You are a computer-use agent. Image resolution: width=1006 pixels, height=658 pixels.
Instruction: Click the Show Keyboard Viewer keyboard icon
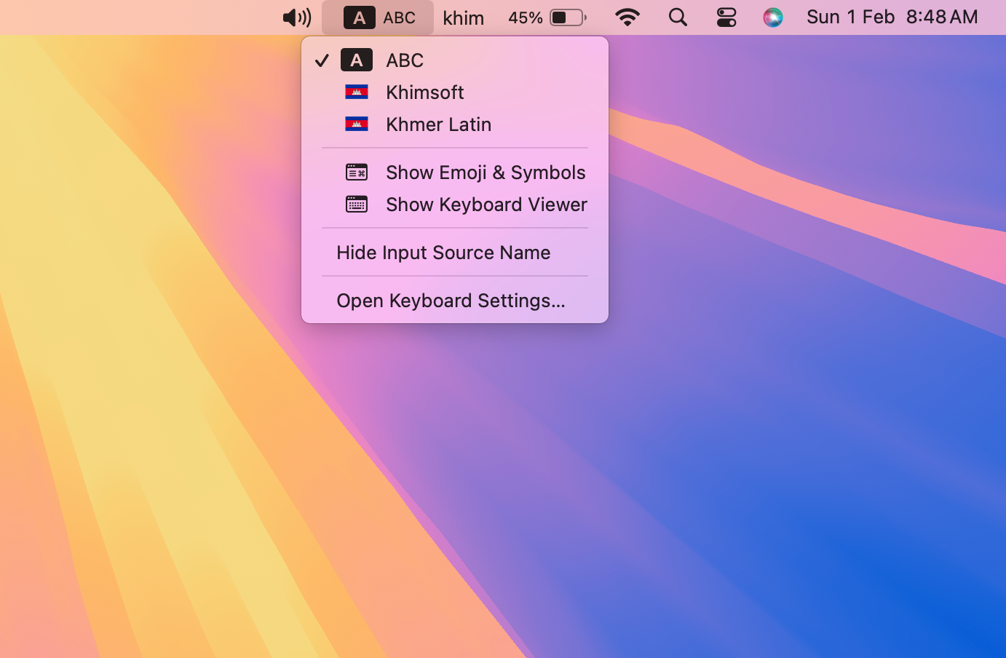(x=357, y=205)
